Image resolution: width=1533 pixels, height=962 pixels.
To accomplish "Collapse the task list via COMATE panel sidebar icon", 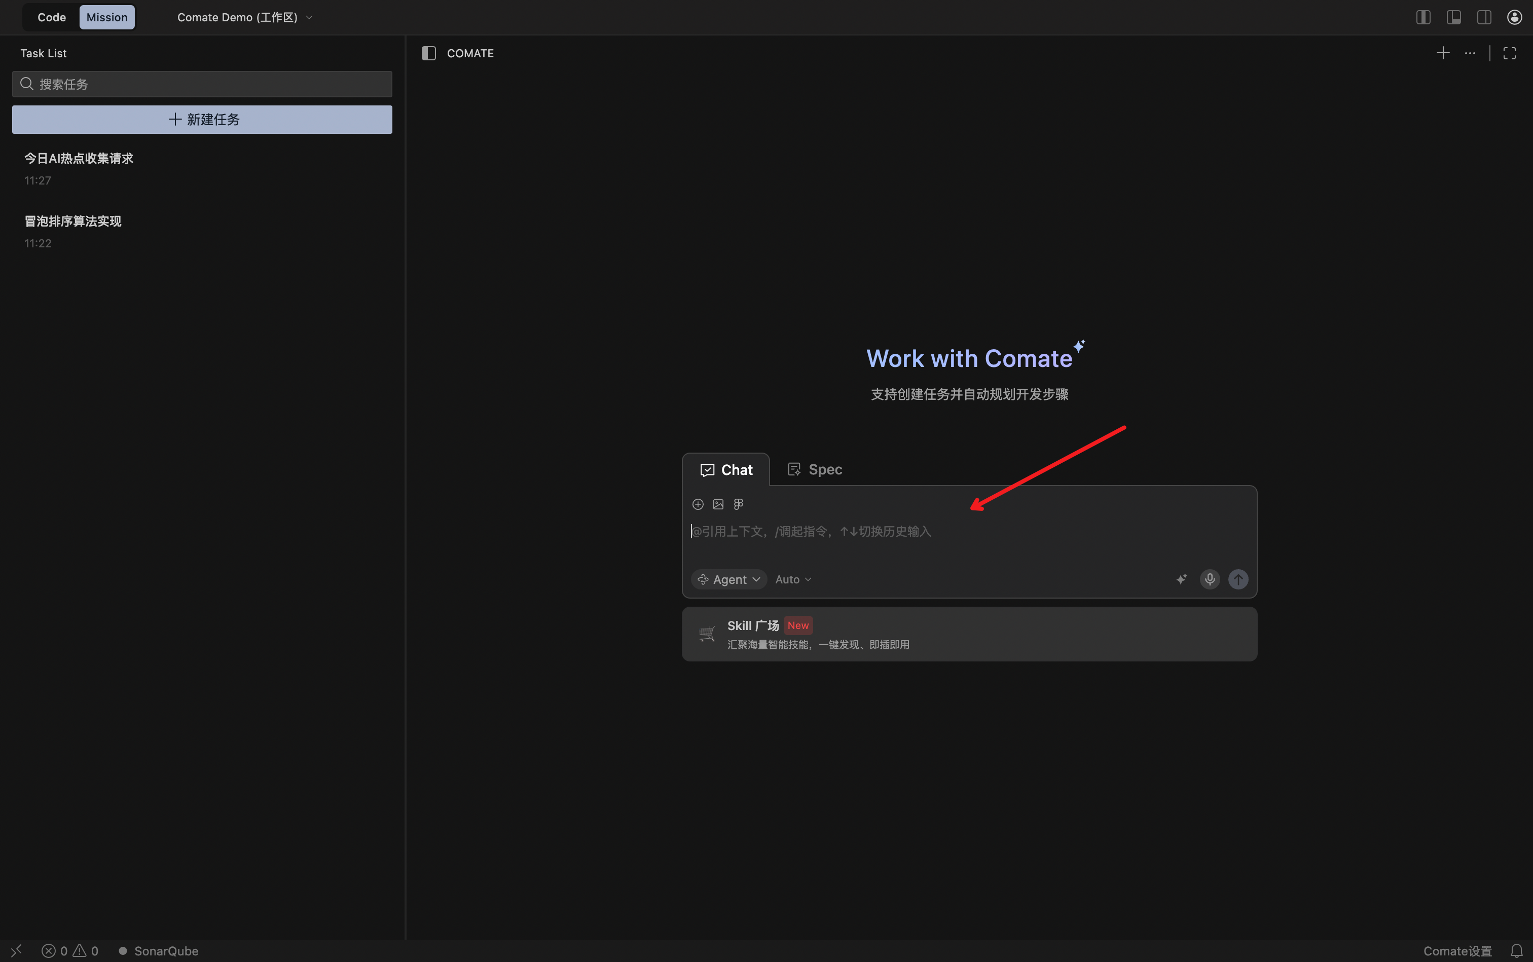I will pos(429,53).
